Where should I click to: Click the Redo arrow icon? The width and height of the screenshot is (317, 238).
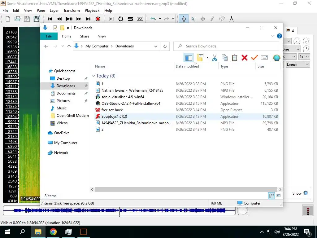click(166, 19)
